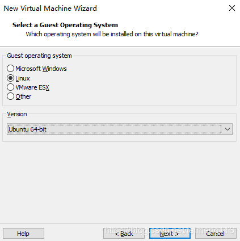Go back with the Back button
The width and height of the screenshot is (240, 241).
(x=124, y=234)
